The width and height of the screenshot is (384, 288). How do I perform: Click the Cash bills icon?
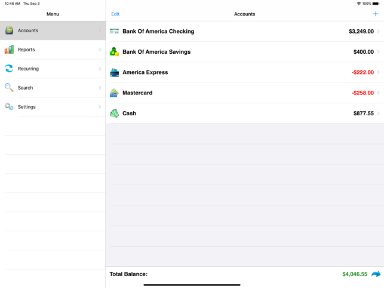(x=114, y=114)
